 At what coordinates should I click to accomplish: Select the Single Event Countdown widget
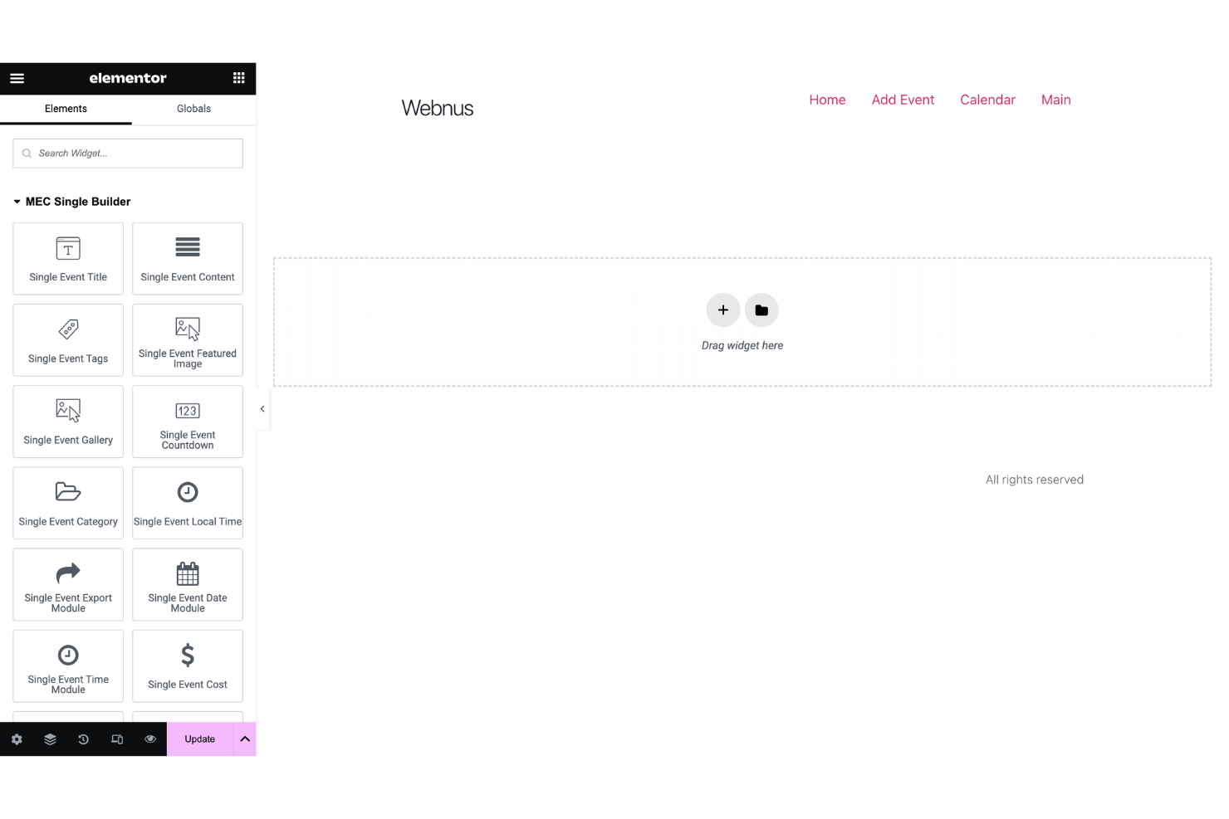187,422
